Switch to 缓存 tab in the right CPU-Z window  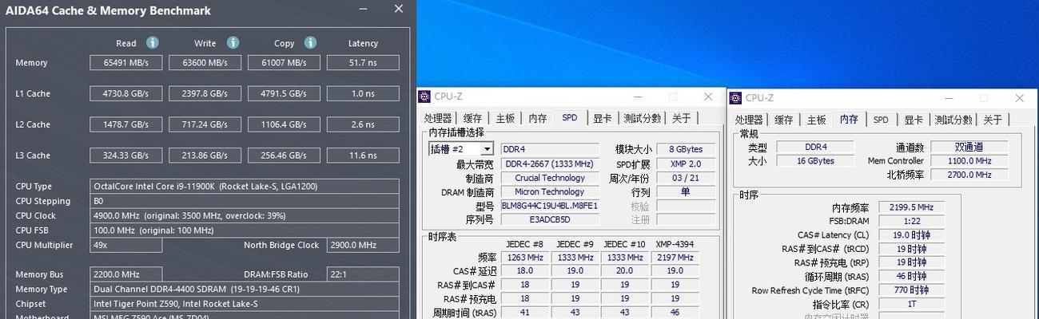(x=784, y=120)
